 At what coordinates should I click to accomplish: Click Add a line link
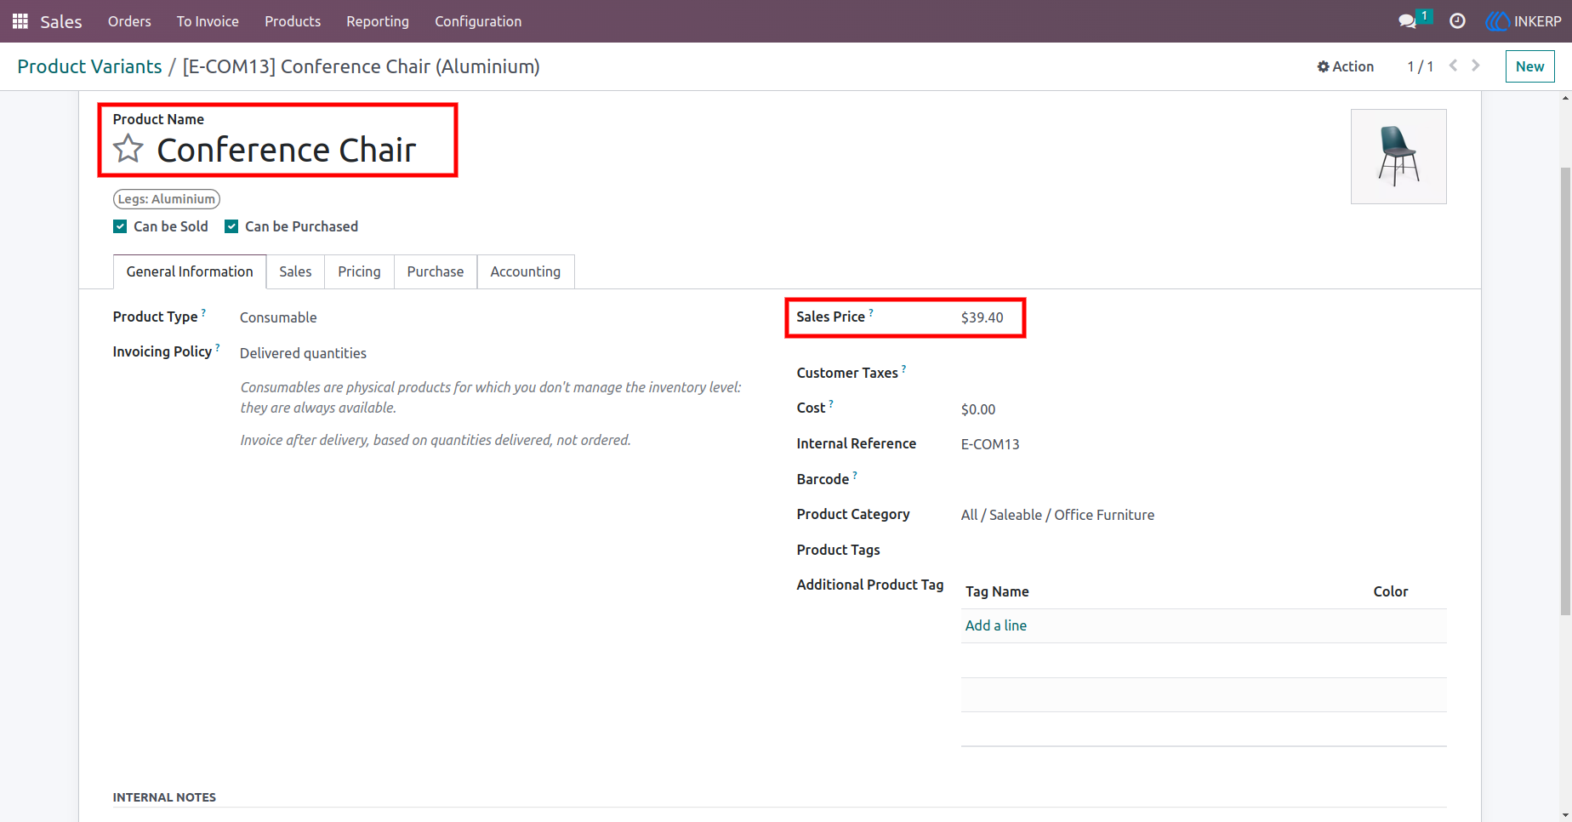996,625
